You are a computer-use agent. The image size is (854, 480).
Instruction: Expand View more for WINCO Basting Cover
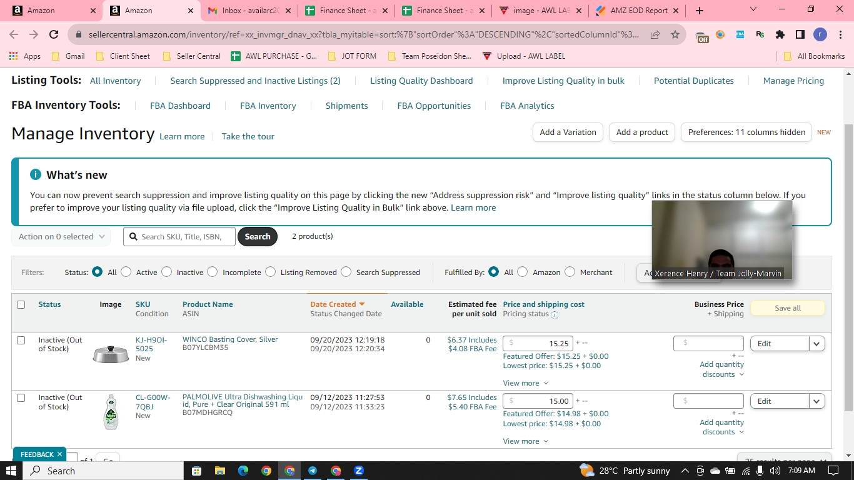526,383
